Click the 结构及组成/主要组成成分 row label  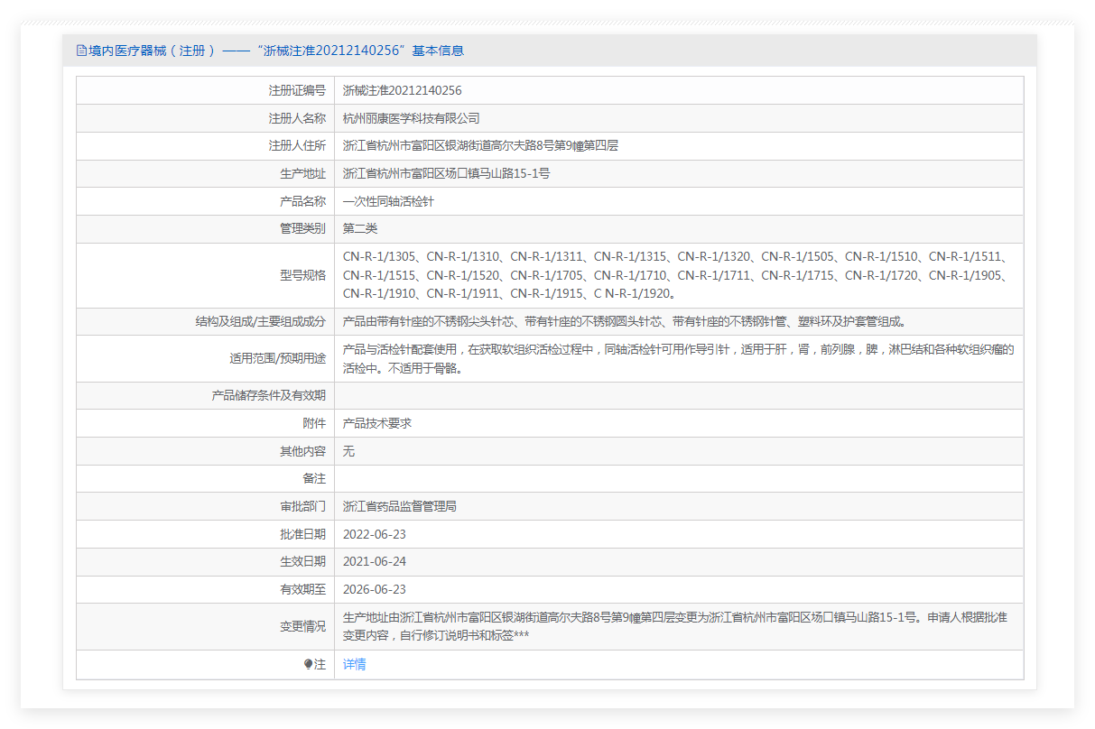click(x=261, y=321)
